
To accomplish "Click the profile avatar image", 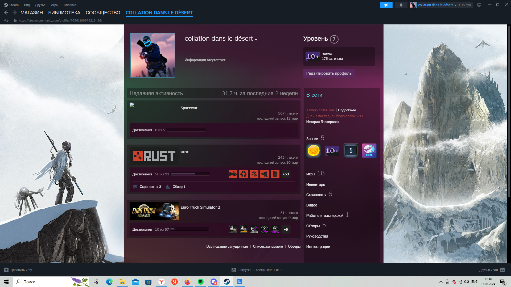I will pos(153,55).
